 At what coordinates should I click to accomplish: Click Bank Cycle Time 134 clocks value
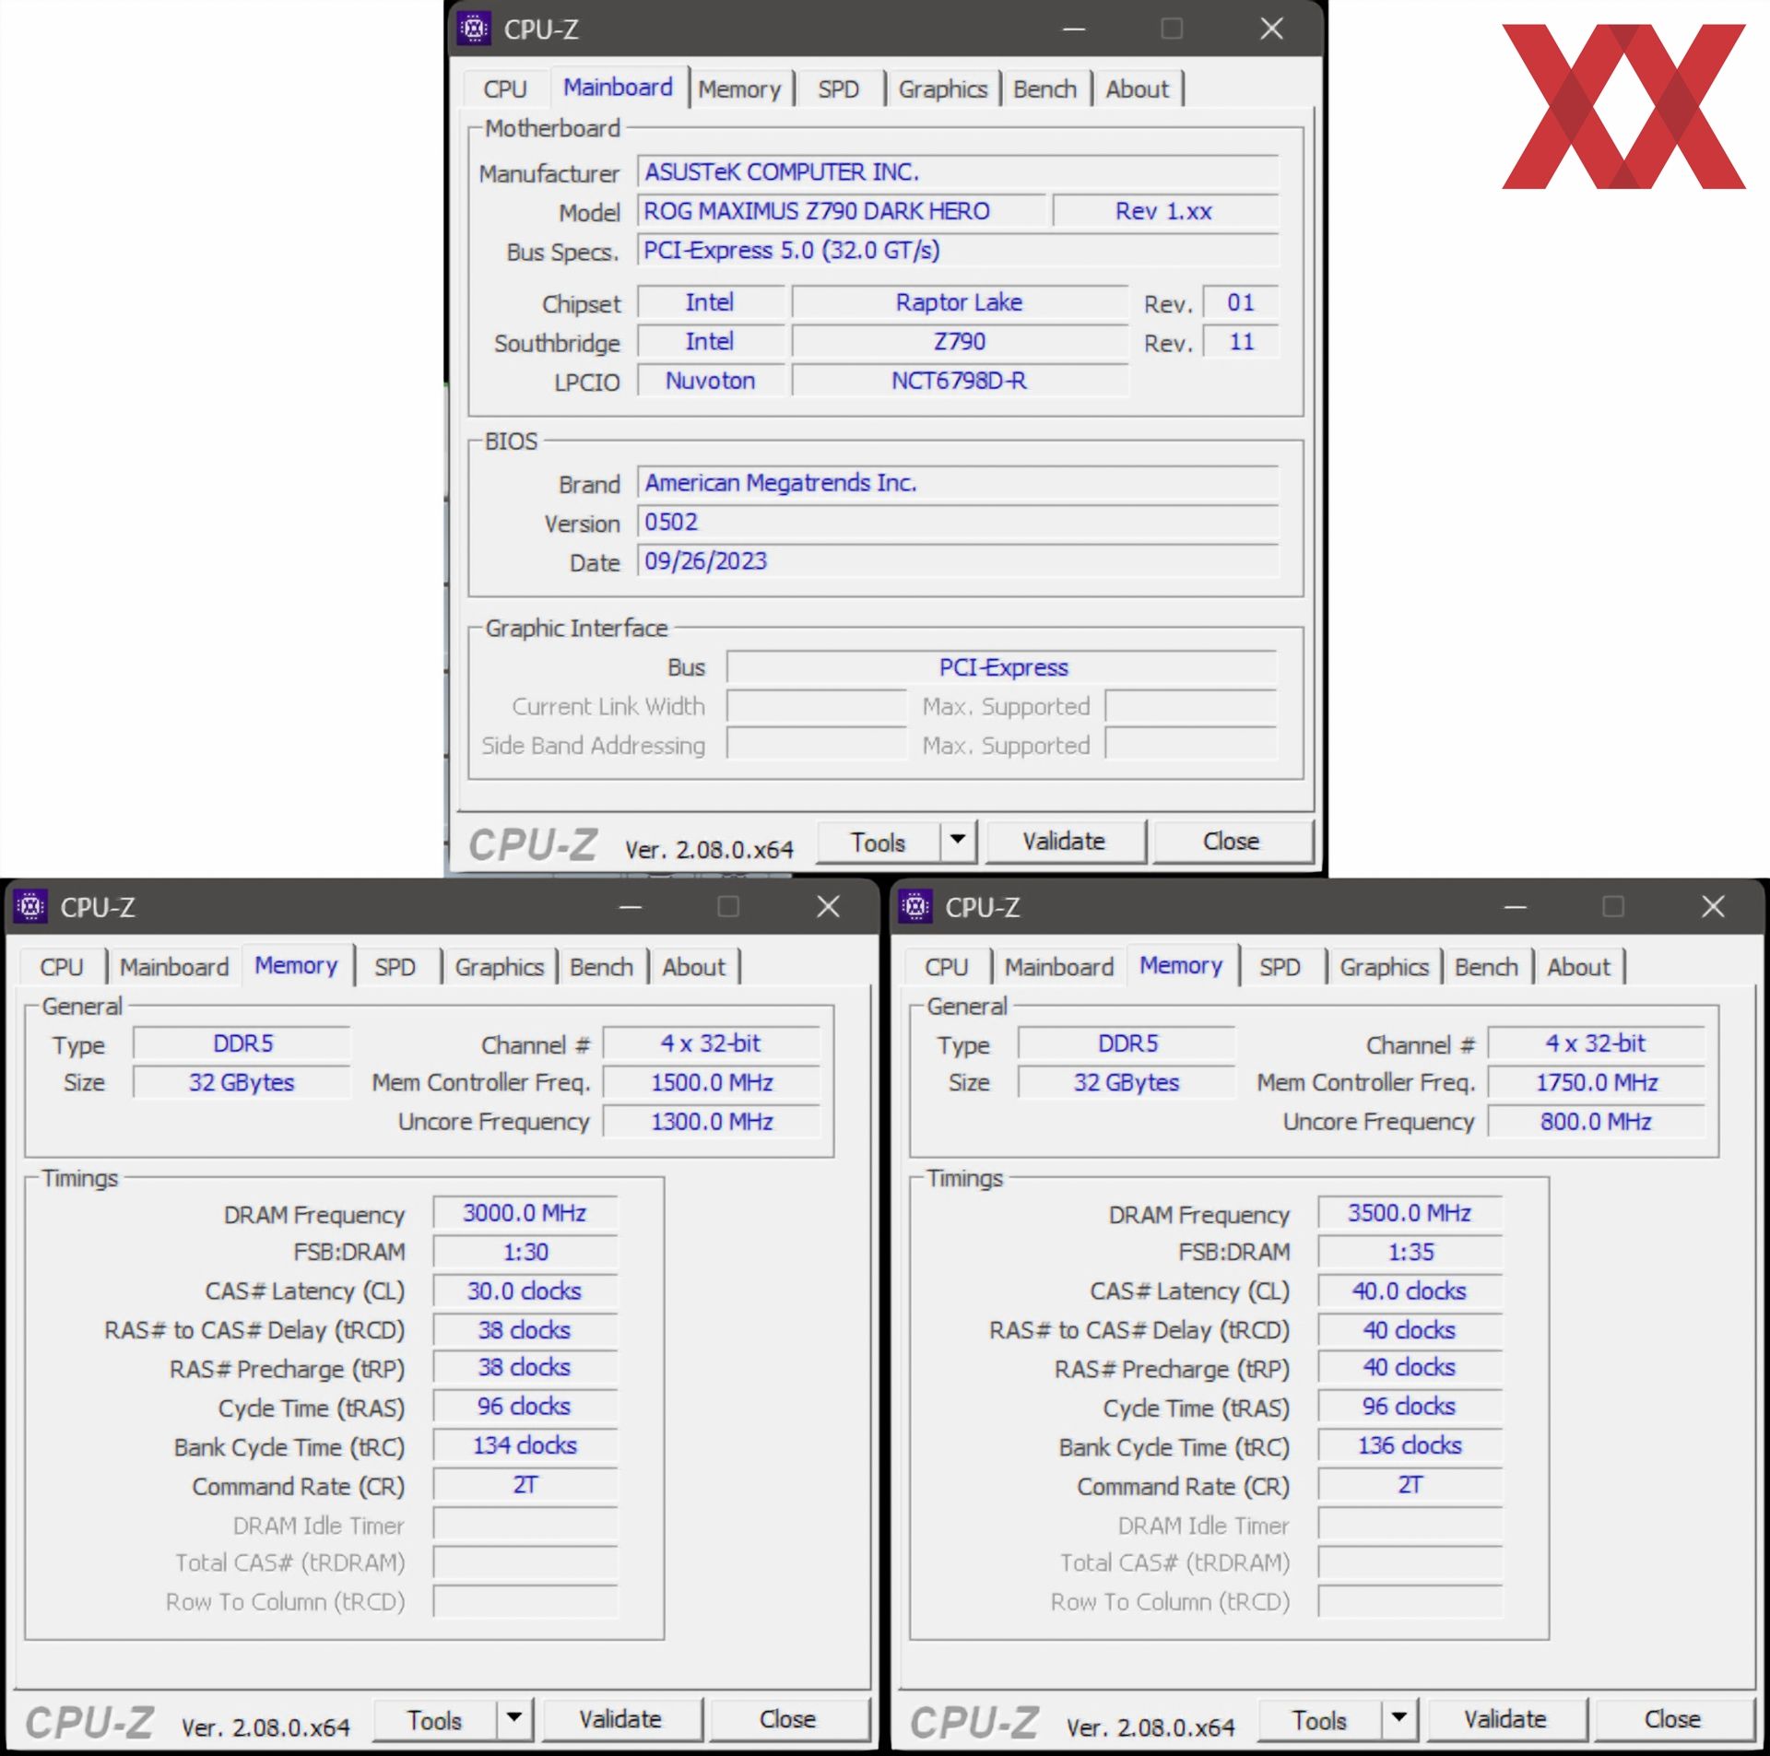[x=525, y=1445]
